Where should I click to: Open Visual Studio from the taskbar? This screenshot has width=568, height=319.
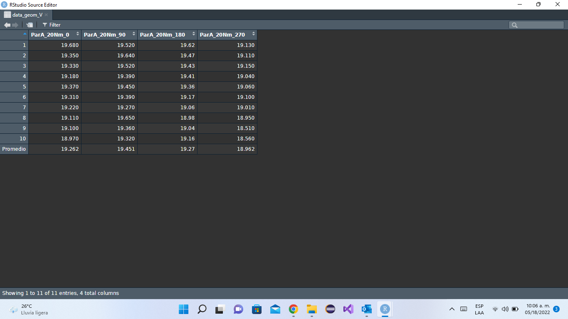click(348, 309)
